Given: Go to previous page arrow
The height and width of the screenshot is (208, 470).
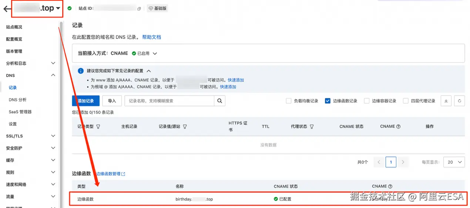Looking at the screenshot, I should (379, 162).
